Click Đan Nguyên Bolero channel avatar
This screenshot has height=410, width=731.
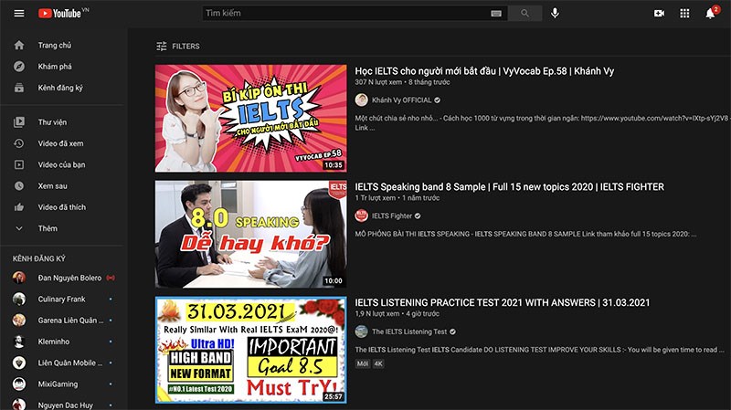pos(19,278)
